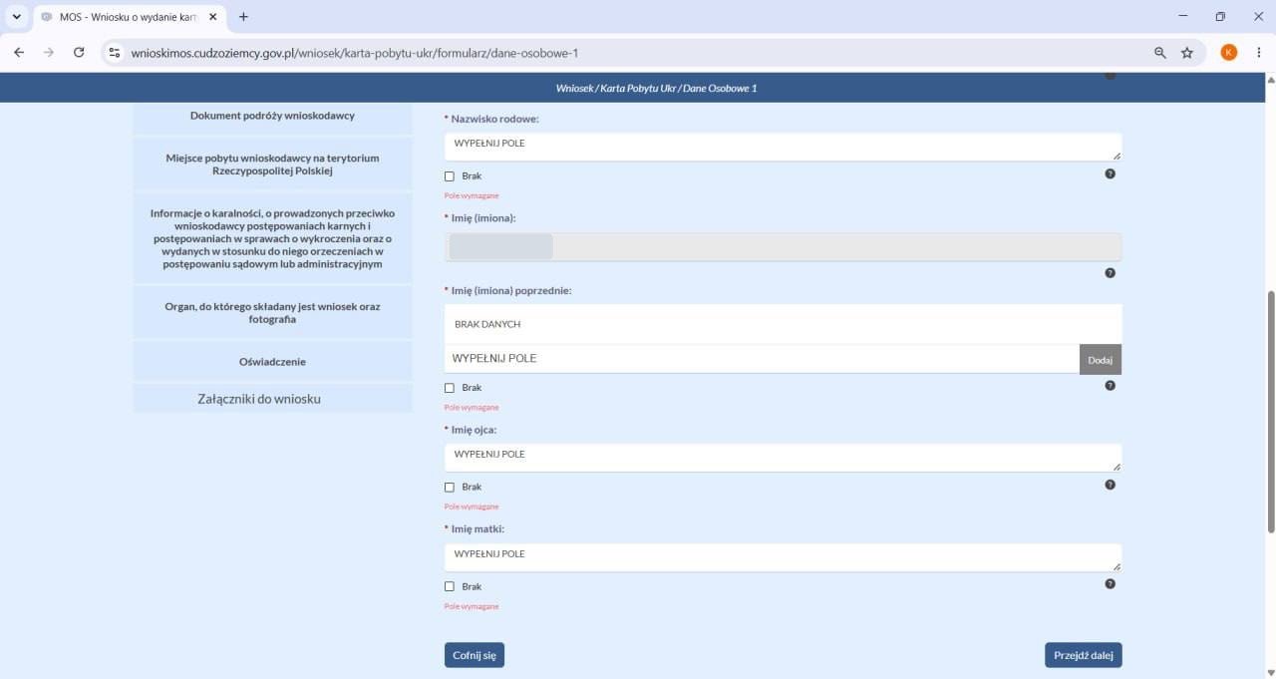
Task: Check Brak under Imię ojca
Action: pyautogui.click(x=450, y=488)
